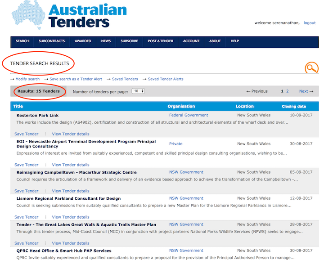Save the Kesterton Park Link tender
Screen dimensions: 324x260
tap(27, 134)
